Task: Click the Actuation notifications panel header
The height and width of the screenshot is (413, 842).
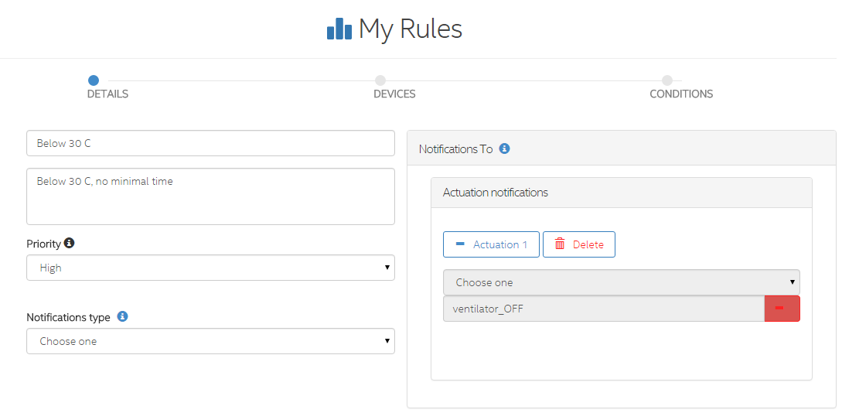Action: 621,193
